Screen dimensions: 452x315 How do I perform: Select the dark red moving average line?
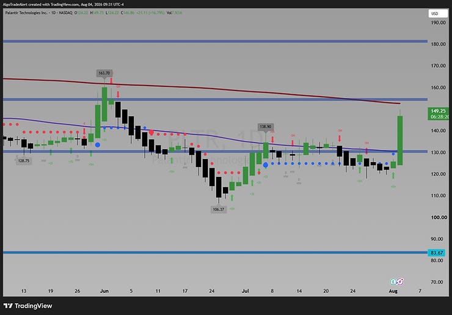click(202, 87)
